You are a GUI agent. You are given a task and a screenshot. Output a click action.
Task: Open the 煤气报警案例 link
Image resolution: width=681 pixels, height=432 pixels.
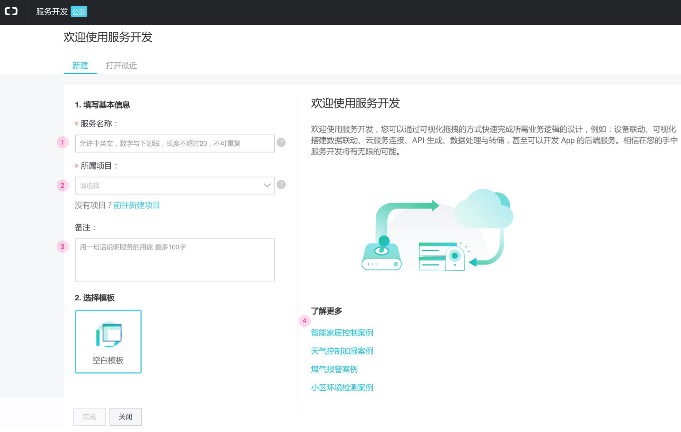pyautogui.click(x=334, y=369)
